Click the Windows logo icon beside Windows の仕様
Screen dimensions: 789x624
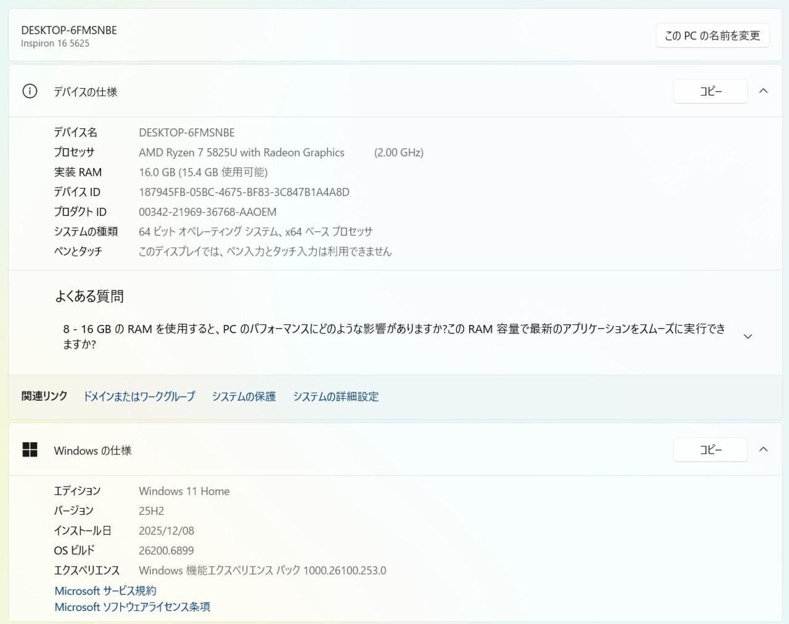point(30,450)
